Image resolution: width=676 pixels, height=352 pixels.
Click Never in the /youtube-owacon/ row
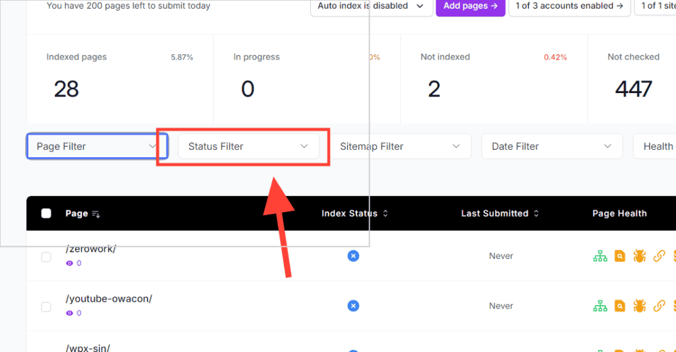click(501, 306)
